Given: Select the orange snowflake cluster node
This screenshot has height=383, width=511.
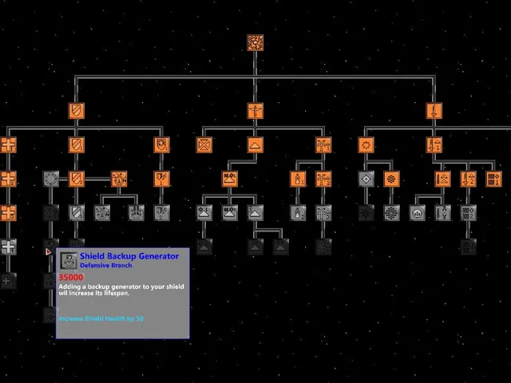Looking at the screenshot, I should click(x=391, y=179).
